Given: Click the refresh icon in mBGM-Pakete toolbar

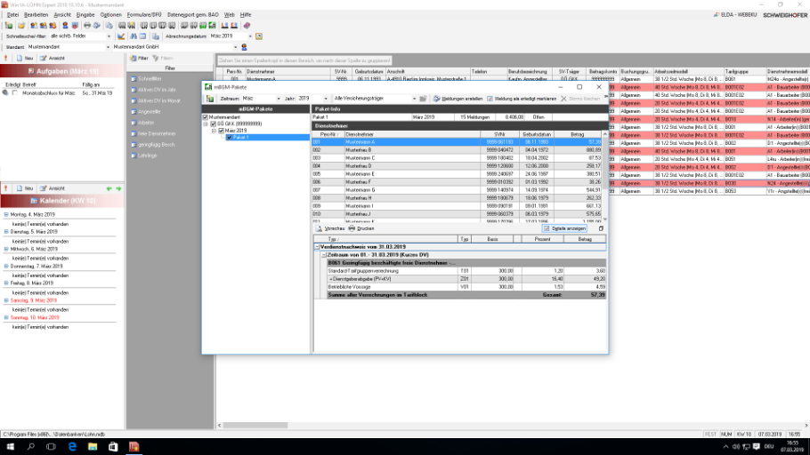Looking at the screenshot, I should [x=210, y=99].
